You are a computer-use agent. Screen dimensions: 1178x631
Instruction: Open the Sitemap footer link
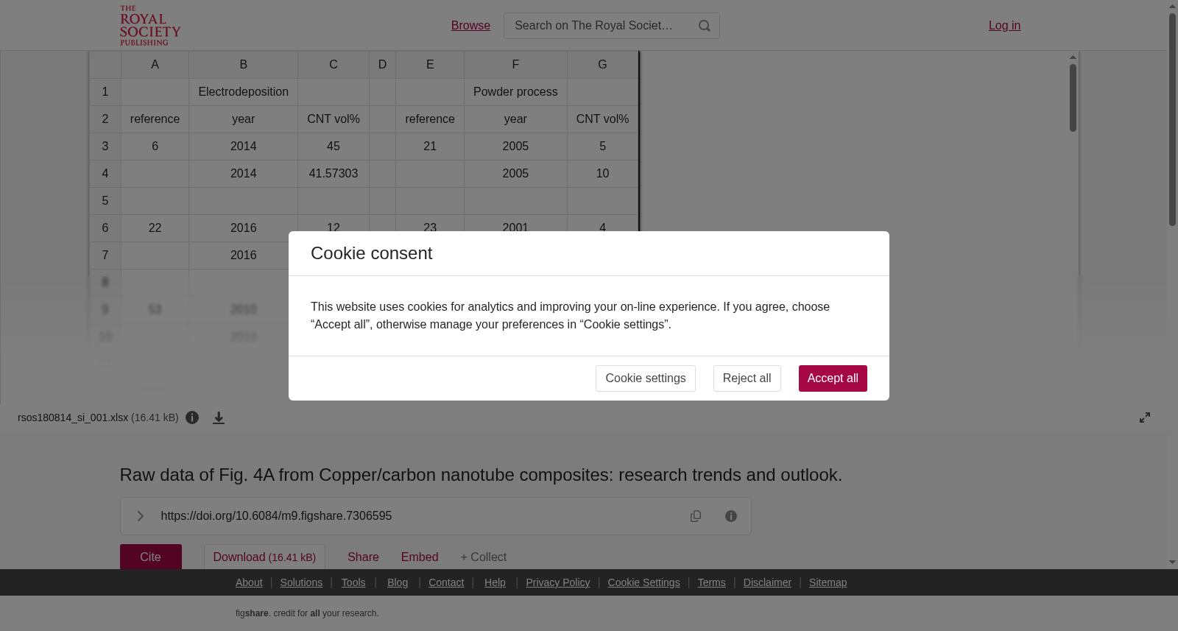coord(828,582)
